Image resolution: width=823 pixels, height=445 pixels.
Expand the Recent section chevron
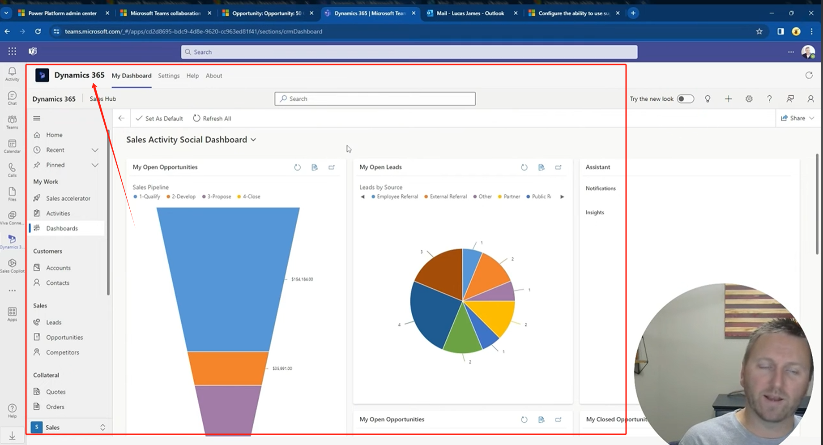[x=95, y=150]
